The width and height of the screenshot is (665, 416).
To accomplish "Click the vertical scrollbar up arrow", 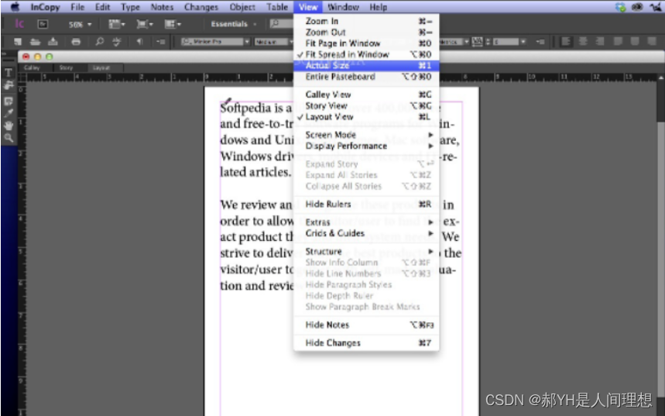I will click(661, 78).
